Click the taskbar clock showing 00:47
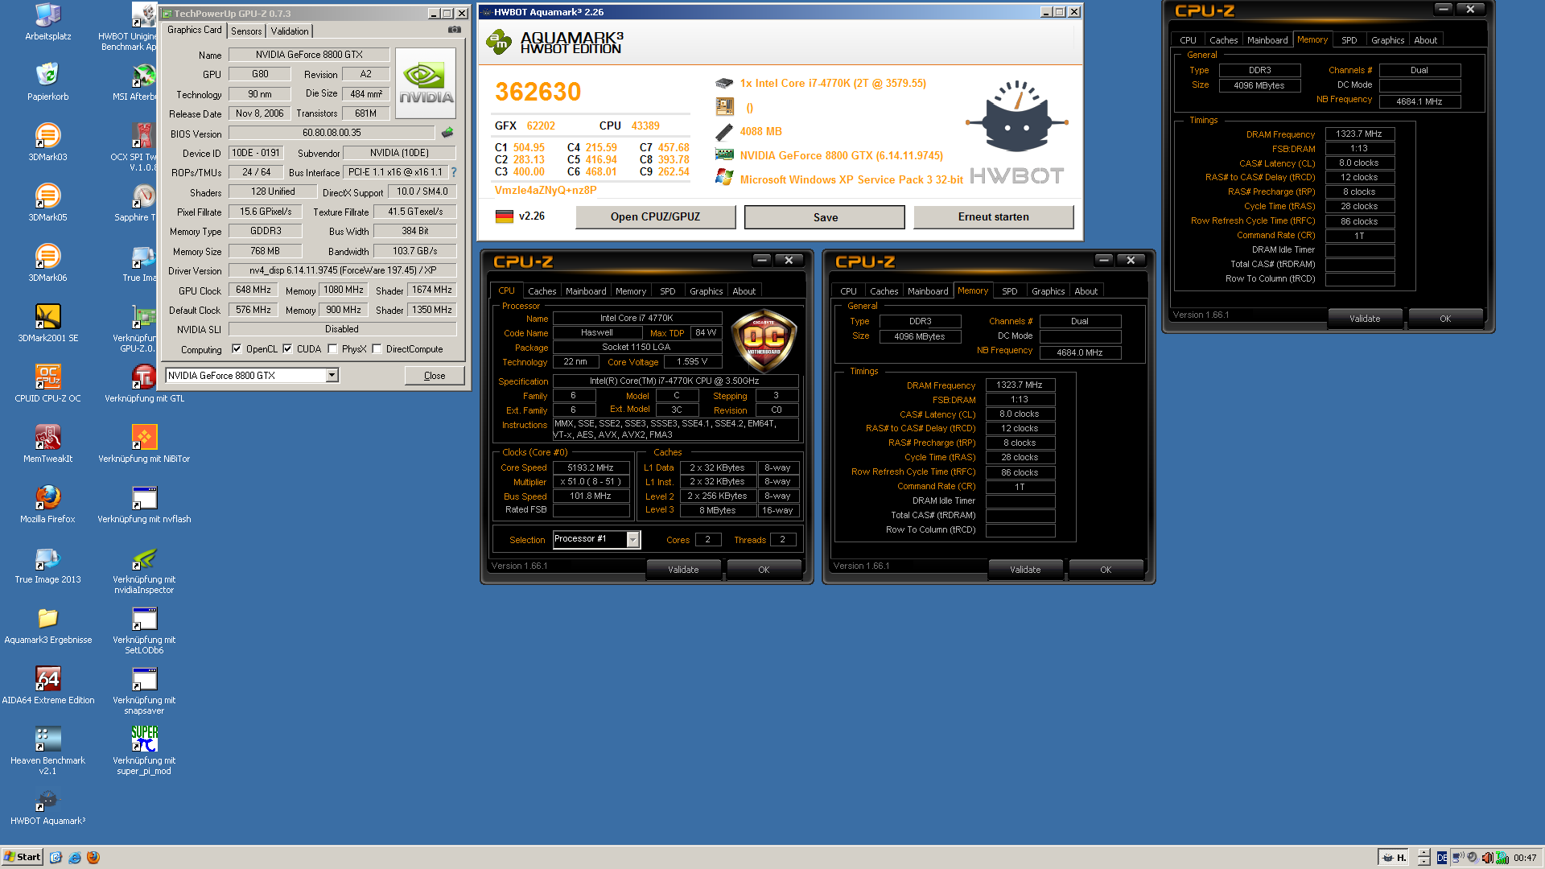The height and width of the screenshot is (869, 1545). coord(1524,858)
